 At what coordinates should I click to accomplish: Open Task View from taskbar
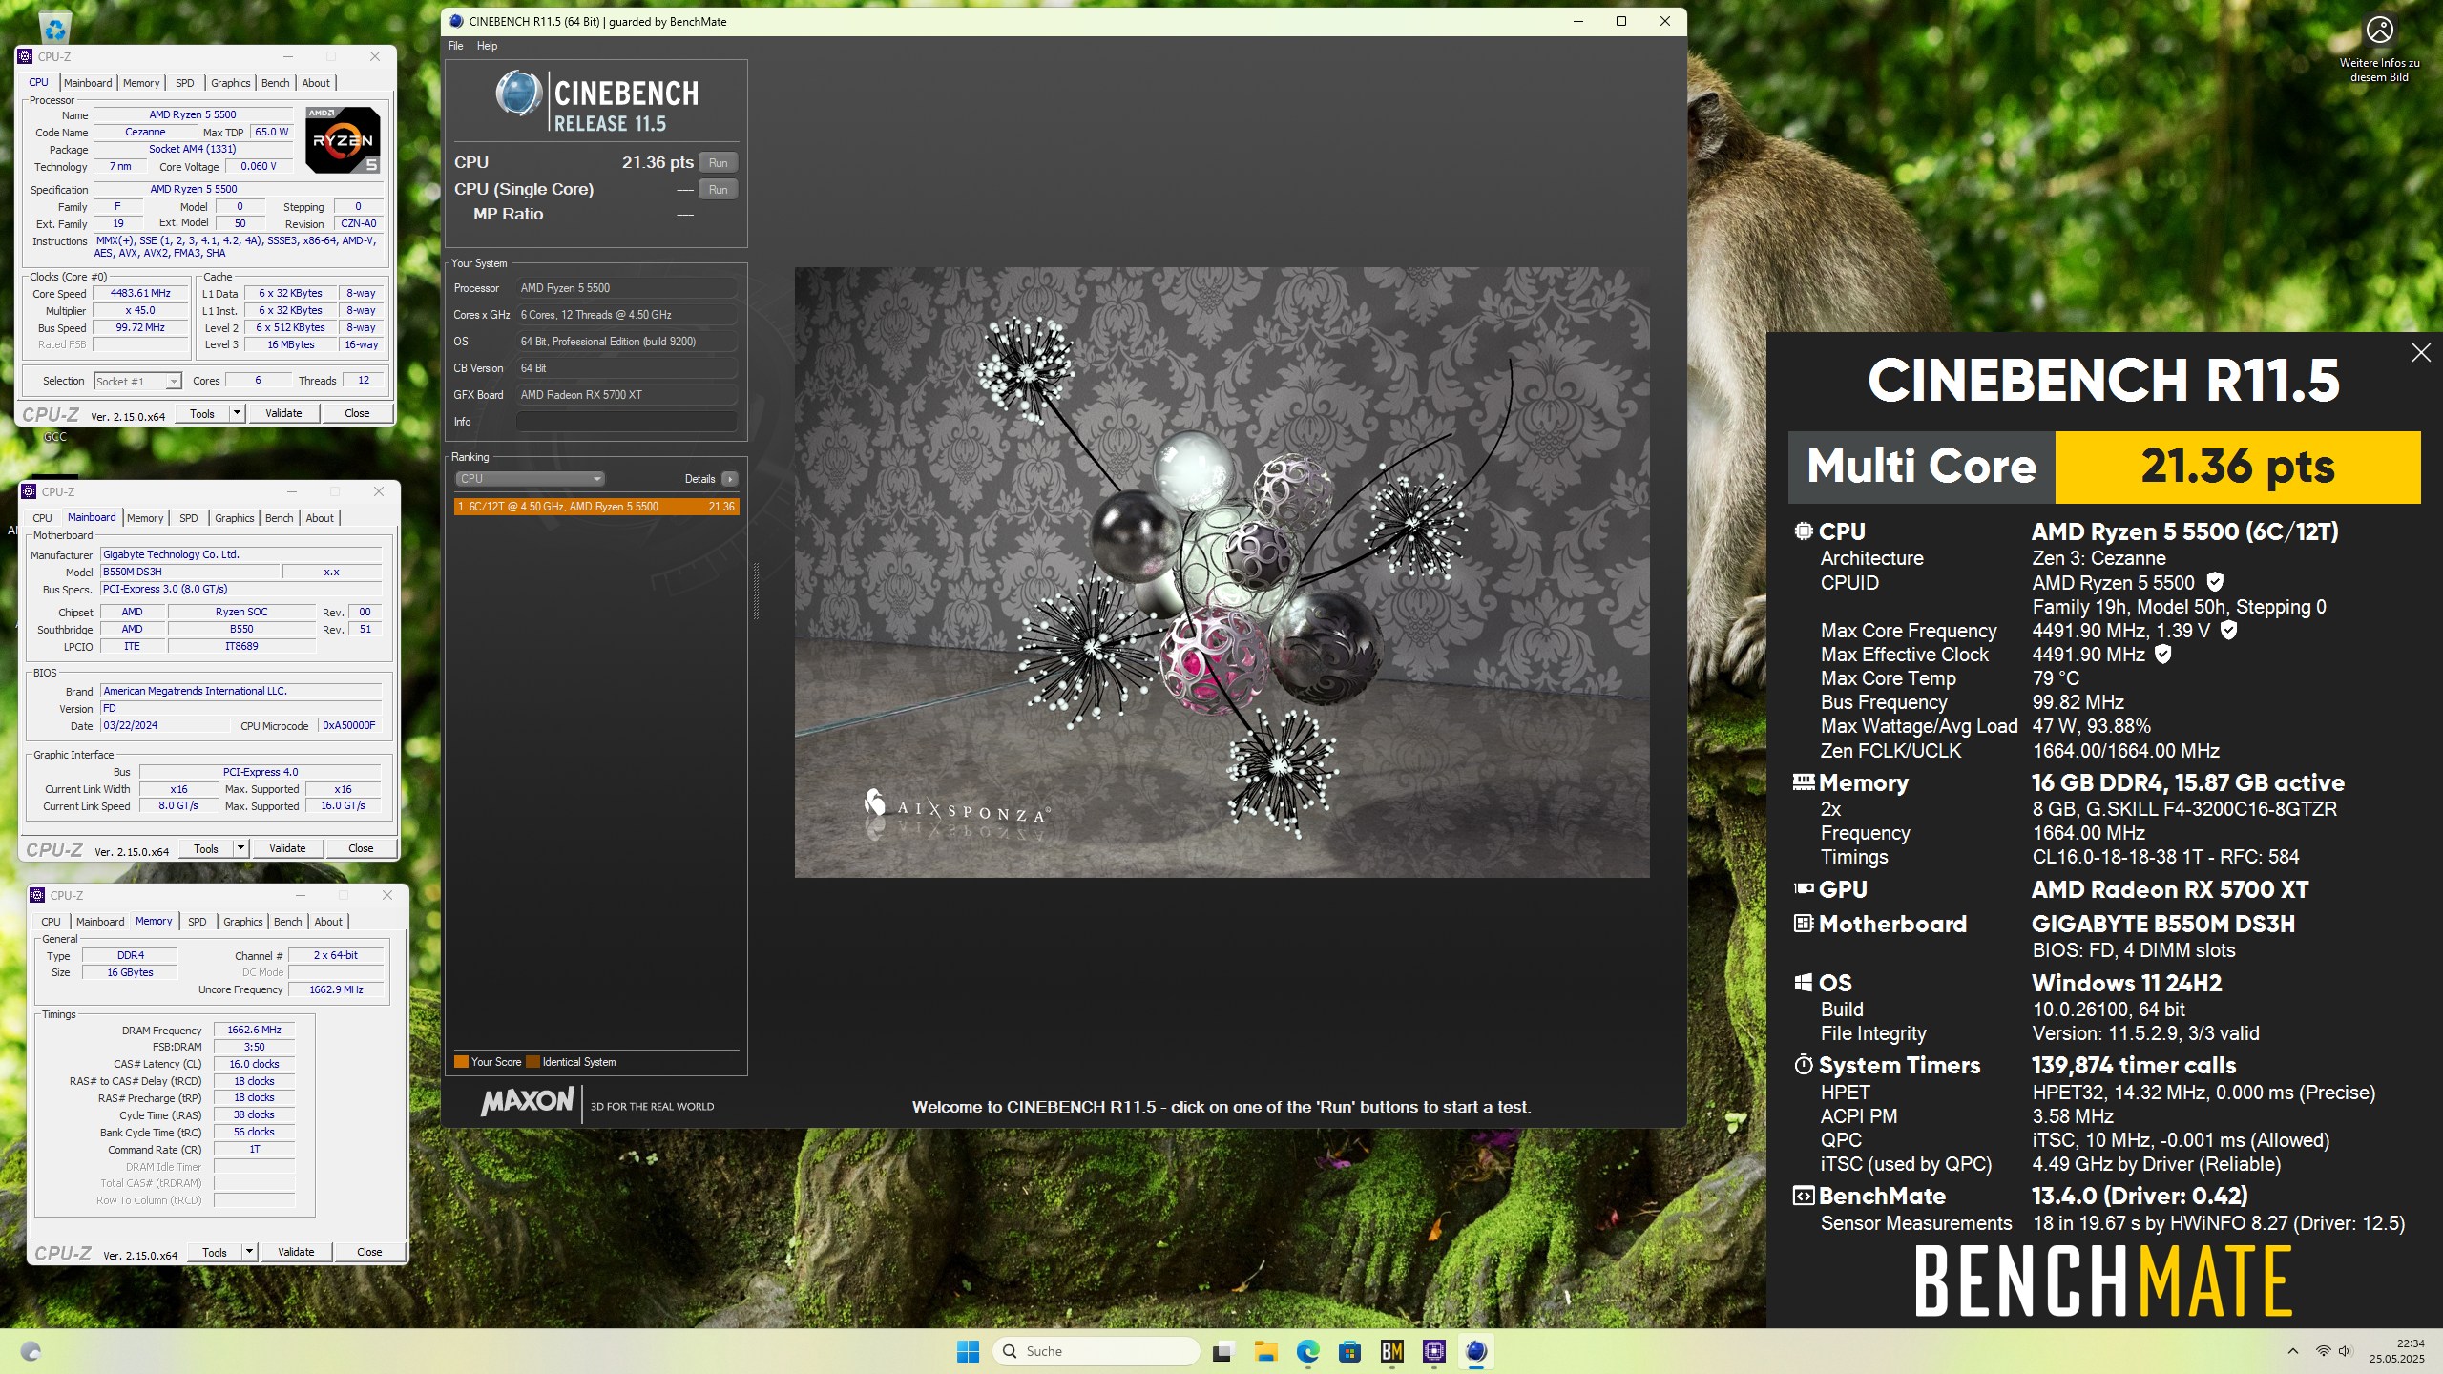pos(1221,1351)
